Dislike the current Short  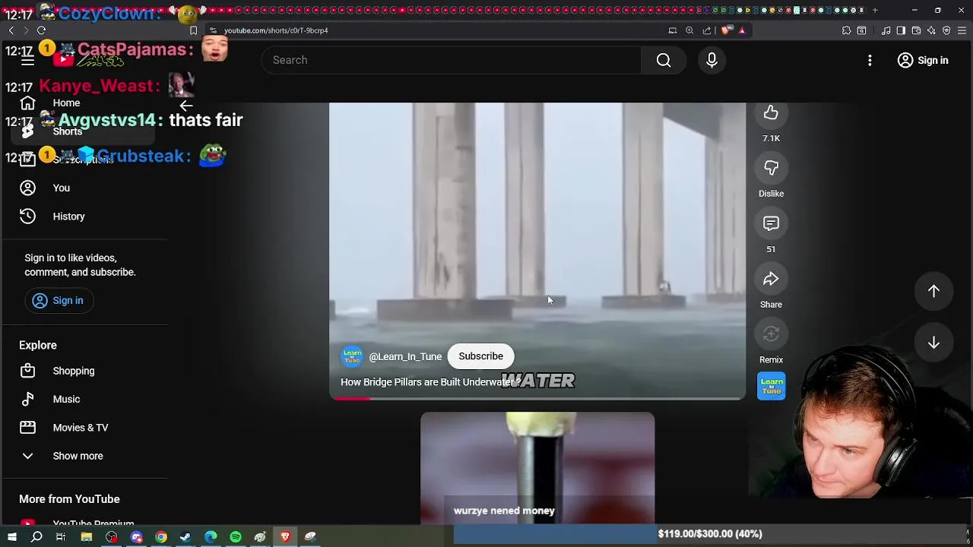click(x=771, y=169)
